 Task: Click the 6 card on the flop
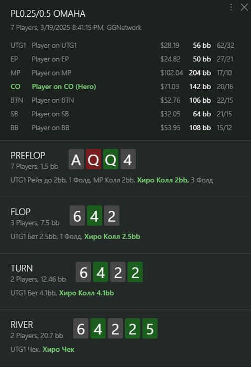click(77, 215)
